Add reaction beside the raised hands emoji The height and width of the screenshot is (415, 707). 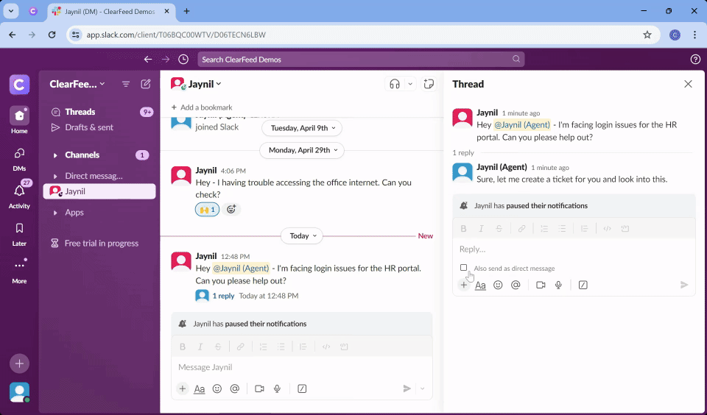[231, 210]
